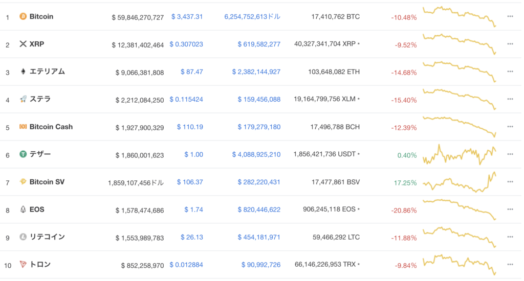This screenshot has height=281, width=524.
Task: Click circulating supply 17,410,762 BTC
Action: (336, 16)
